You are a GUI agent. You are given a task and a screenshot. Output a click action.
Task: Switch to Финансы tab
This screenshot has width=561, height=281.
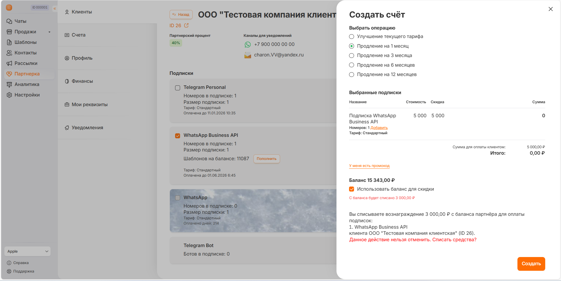pos(82,81)
